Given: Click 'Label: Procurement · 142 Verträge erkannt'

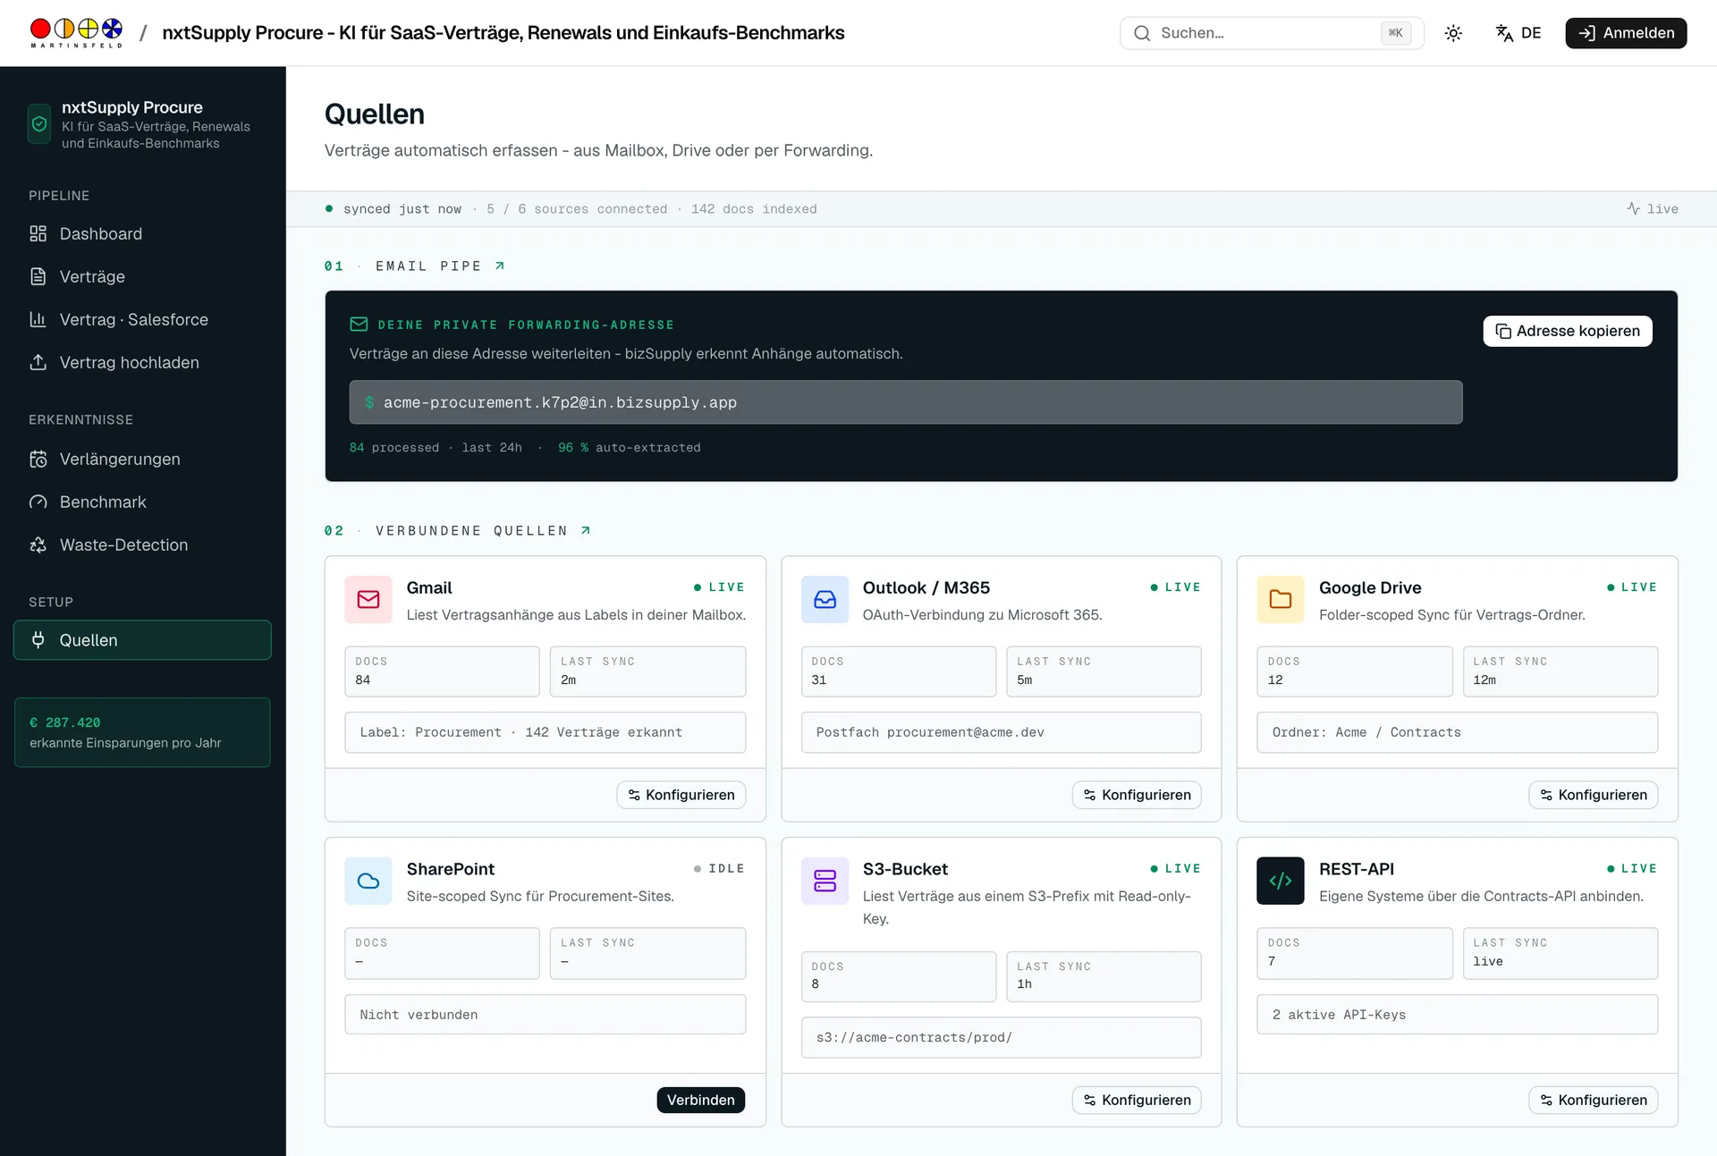Looking at the screenshot, I should [521, 732].
